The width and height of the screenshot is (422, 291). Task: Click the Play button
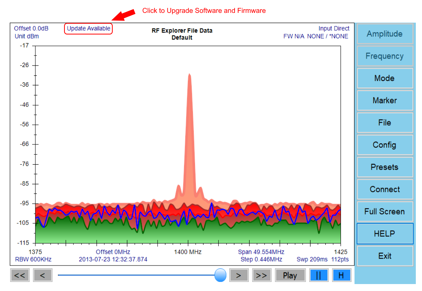pyautogui.click(x=290, y=275)
